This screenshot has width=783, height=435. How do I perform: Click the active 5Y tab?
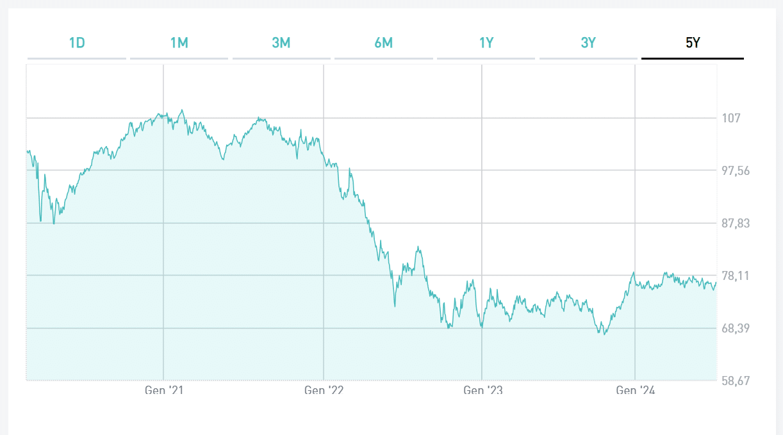click(693, 44)
